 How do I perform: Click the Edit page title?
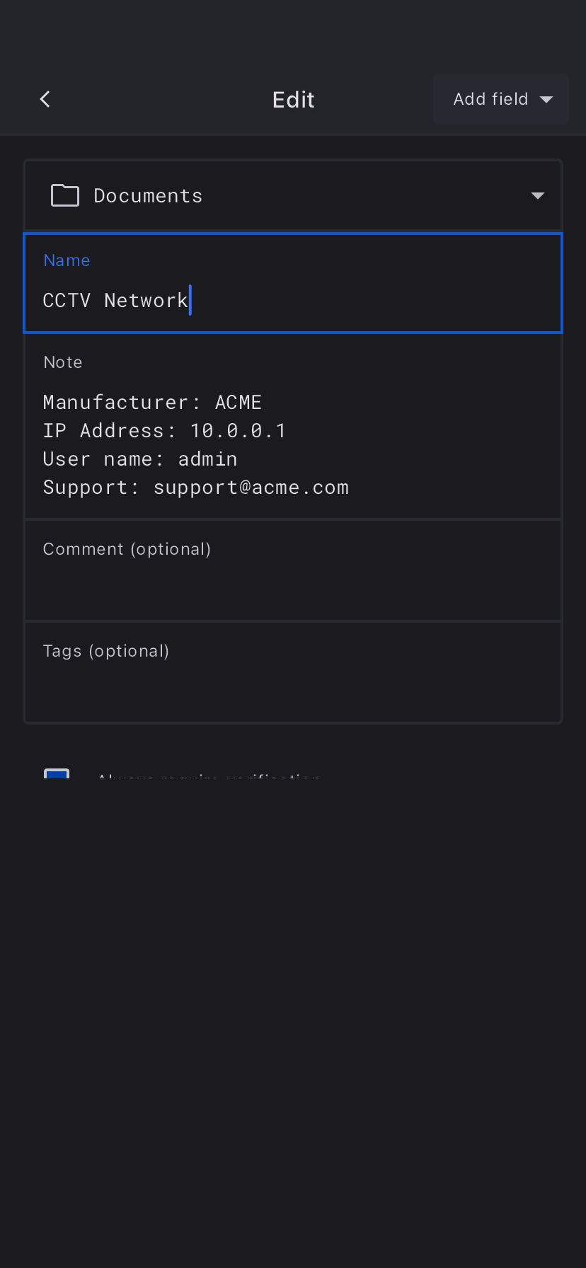tap(293, 100)
